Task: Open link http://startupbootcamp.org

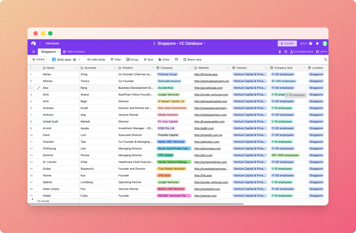Action: [211, 81]
